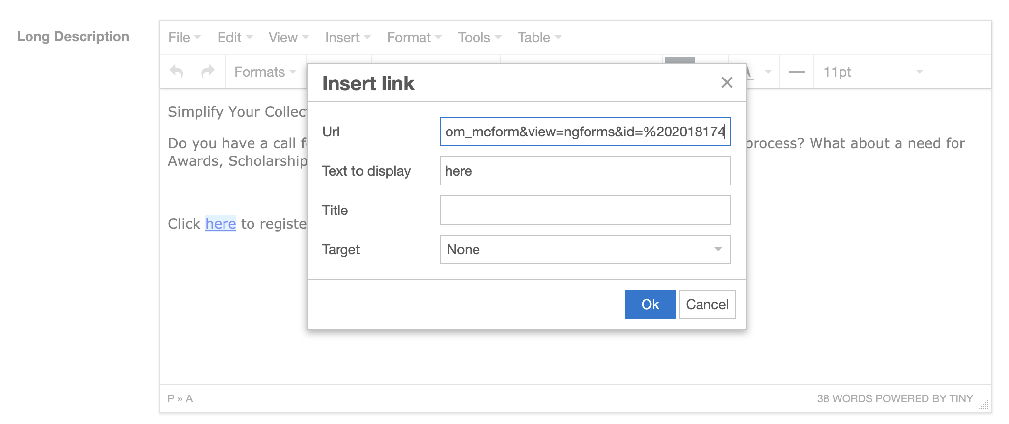Confirm the link with the Ok button
The width and height of the screenshot is (1009, 424).
point(649,304)
